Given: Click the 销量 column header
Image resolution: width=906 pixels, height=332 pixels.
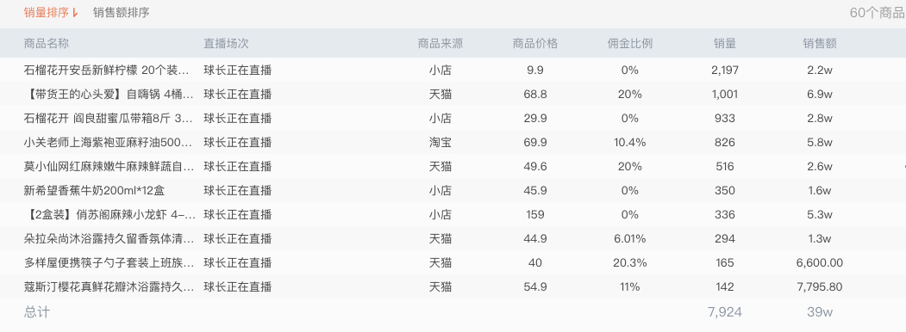Looking at the screenshot, I should click(725, 43).
